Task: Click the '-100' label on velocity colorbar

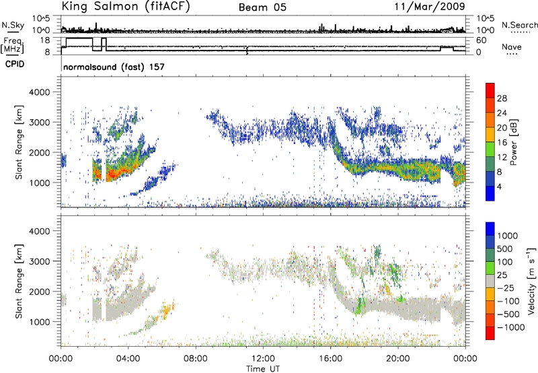Action: [508, 301]
